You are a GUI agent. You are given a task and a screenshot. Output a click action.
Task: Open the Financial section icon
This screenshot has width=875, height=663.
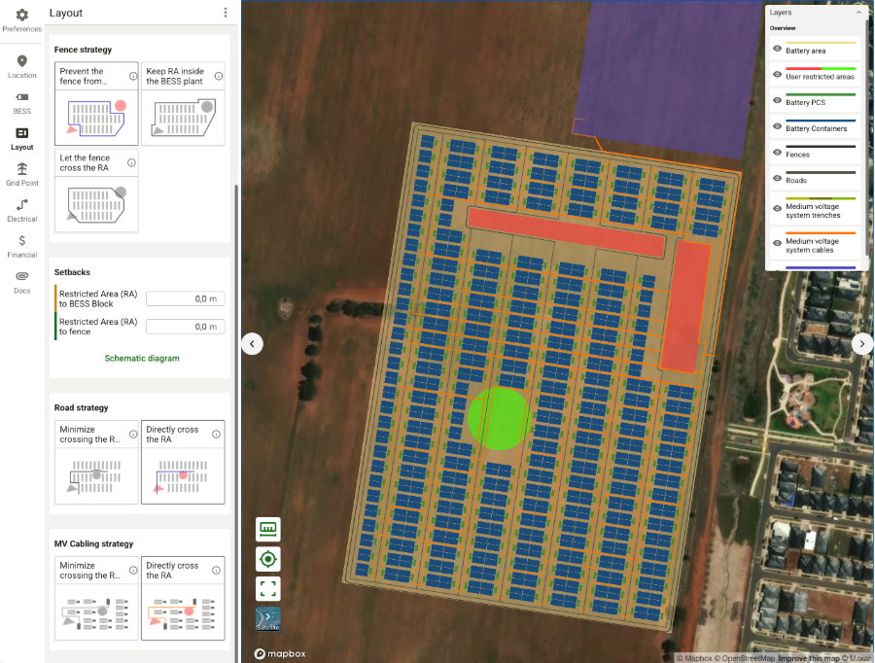point(21,240)
